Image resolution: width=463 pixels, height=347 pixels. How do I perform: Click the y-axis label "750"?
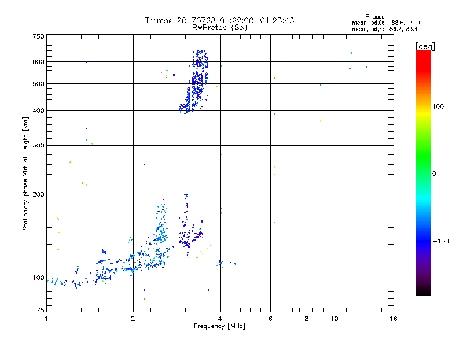coord(38,36)
